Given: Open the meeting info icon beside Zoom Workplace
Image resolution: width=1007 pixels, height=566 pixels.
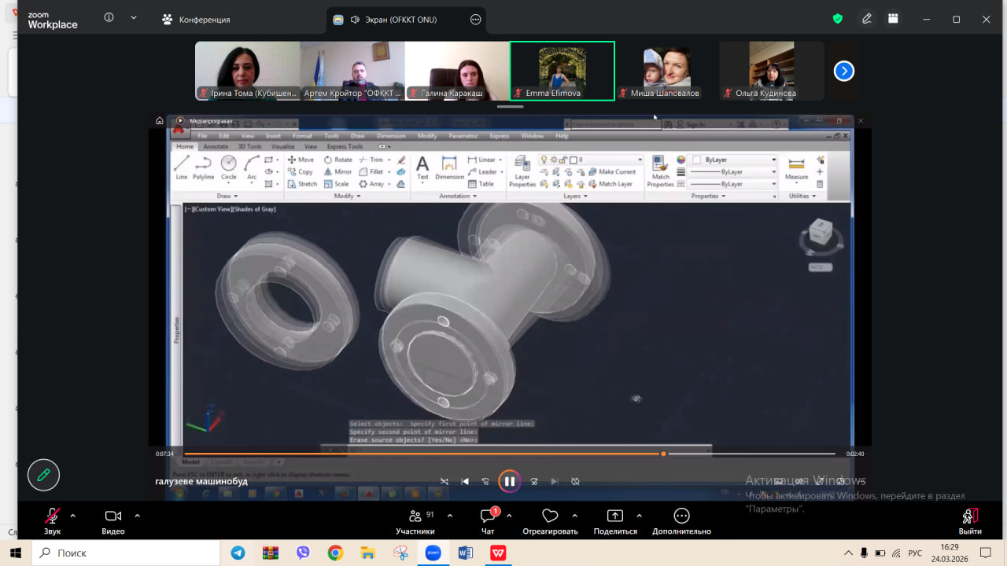Looking at the screenshot, I should pos(109,18).
